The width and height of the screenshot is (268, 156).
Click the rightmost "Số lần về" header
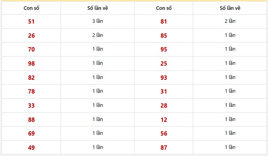pyautogui.click(x=230, y=8)
